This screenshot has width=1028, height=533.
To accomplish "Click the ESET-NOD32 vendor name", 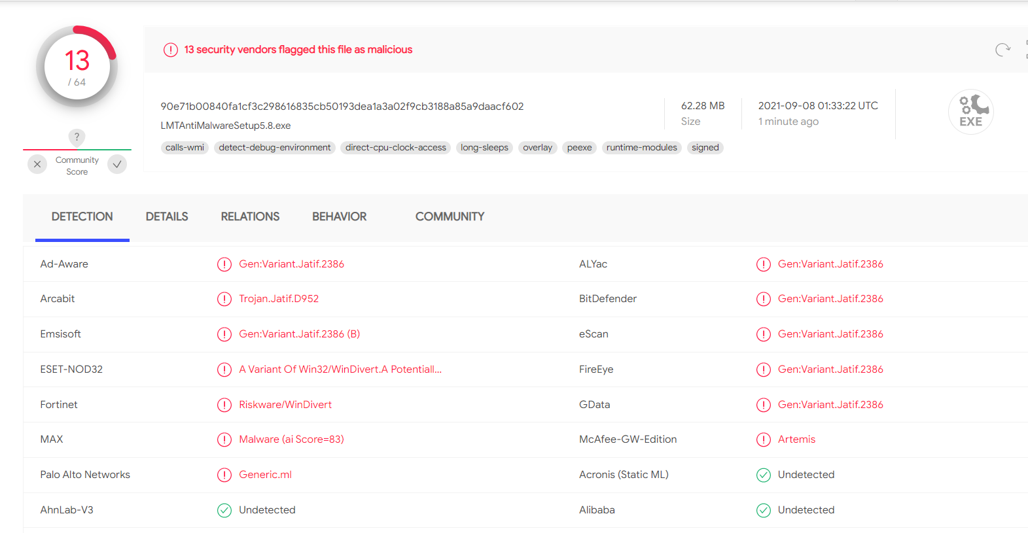I will (x=71, y=370).
